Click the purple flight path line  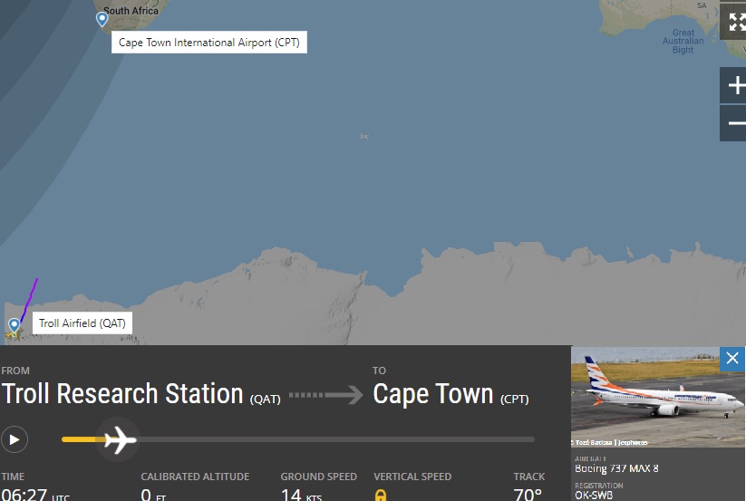tap(30, 299)
